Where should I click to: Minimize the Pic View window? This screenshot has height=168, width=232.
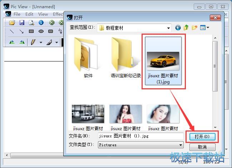(x=199, y=7)
